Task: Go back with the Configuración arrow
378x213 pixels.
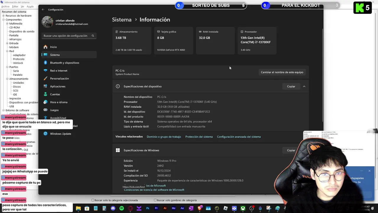Action: [43, 9]
